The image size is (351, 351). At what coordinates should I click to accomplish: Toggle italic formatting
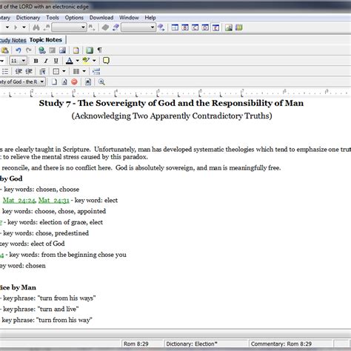[x=46, y=61]
